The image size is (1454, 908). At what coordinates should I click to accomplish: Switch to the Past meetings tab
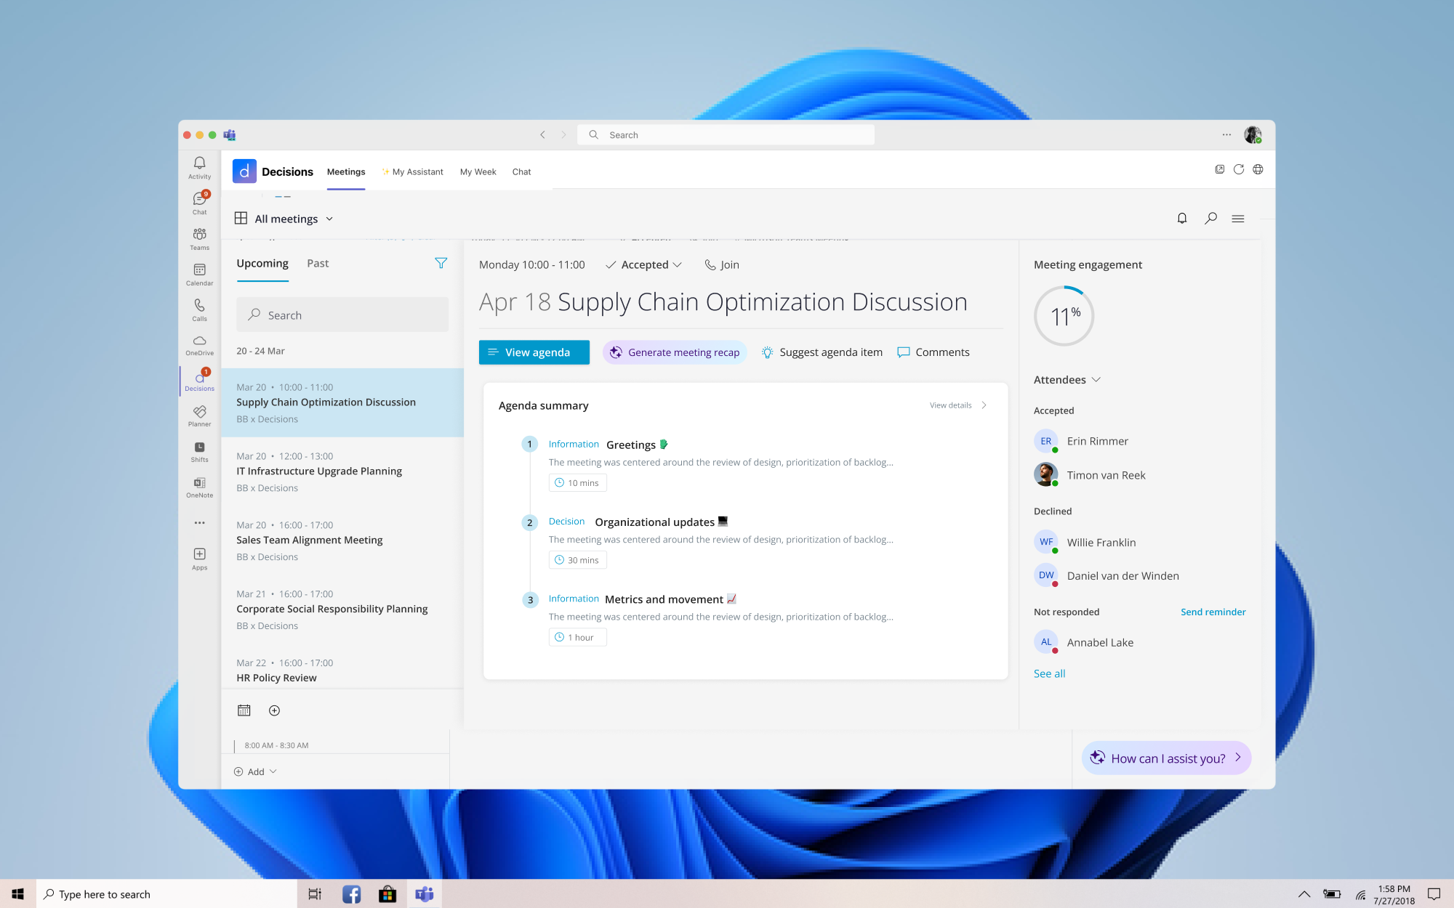(318, 264)
